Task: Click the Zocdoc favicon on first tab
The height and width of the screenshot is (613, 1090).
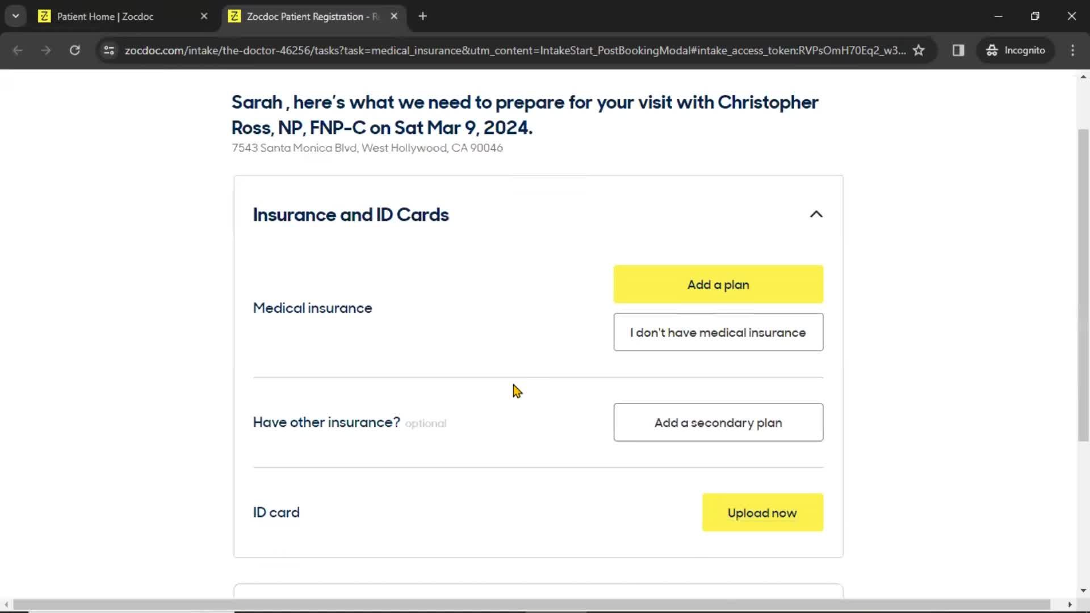Action: [45, 16]
